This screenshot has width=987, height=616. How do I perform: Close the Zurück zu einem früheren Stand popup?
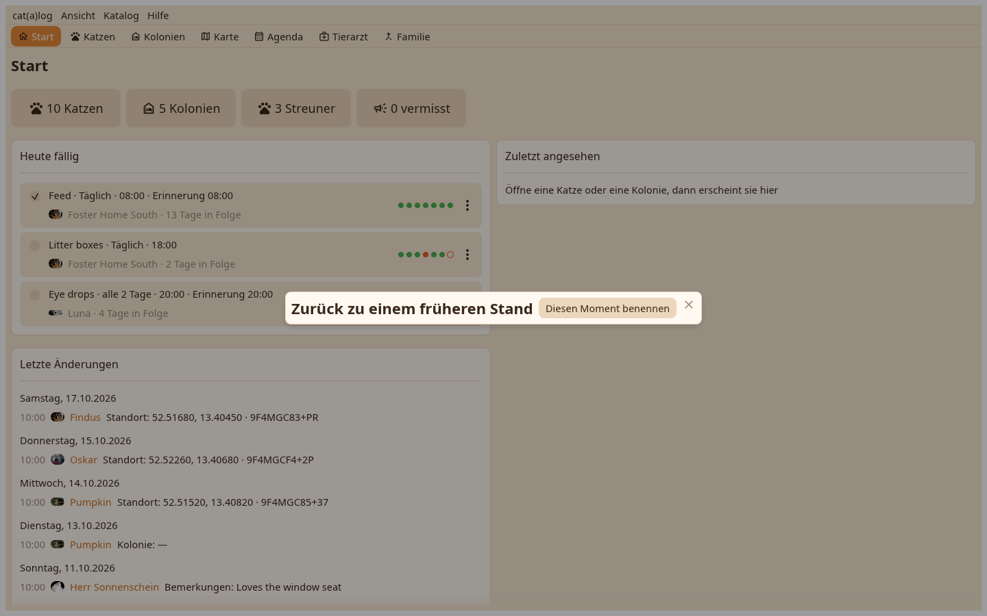(689, 305)
